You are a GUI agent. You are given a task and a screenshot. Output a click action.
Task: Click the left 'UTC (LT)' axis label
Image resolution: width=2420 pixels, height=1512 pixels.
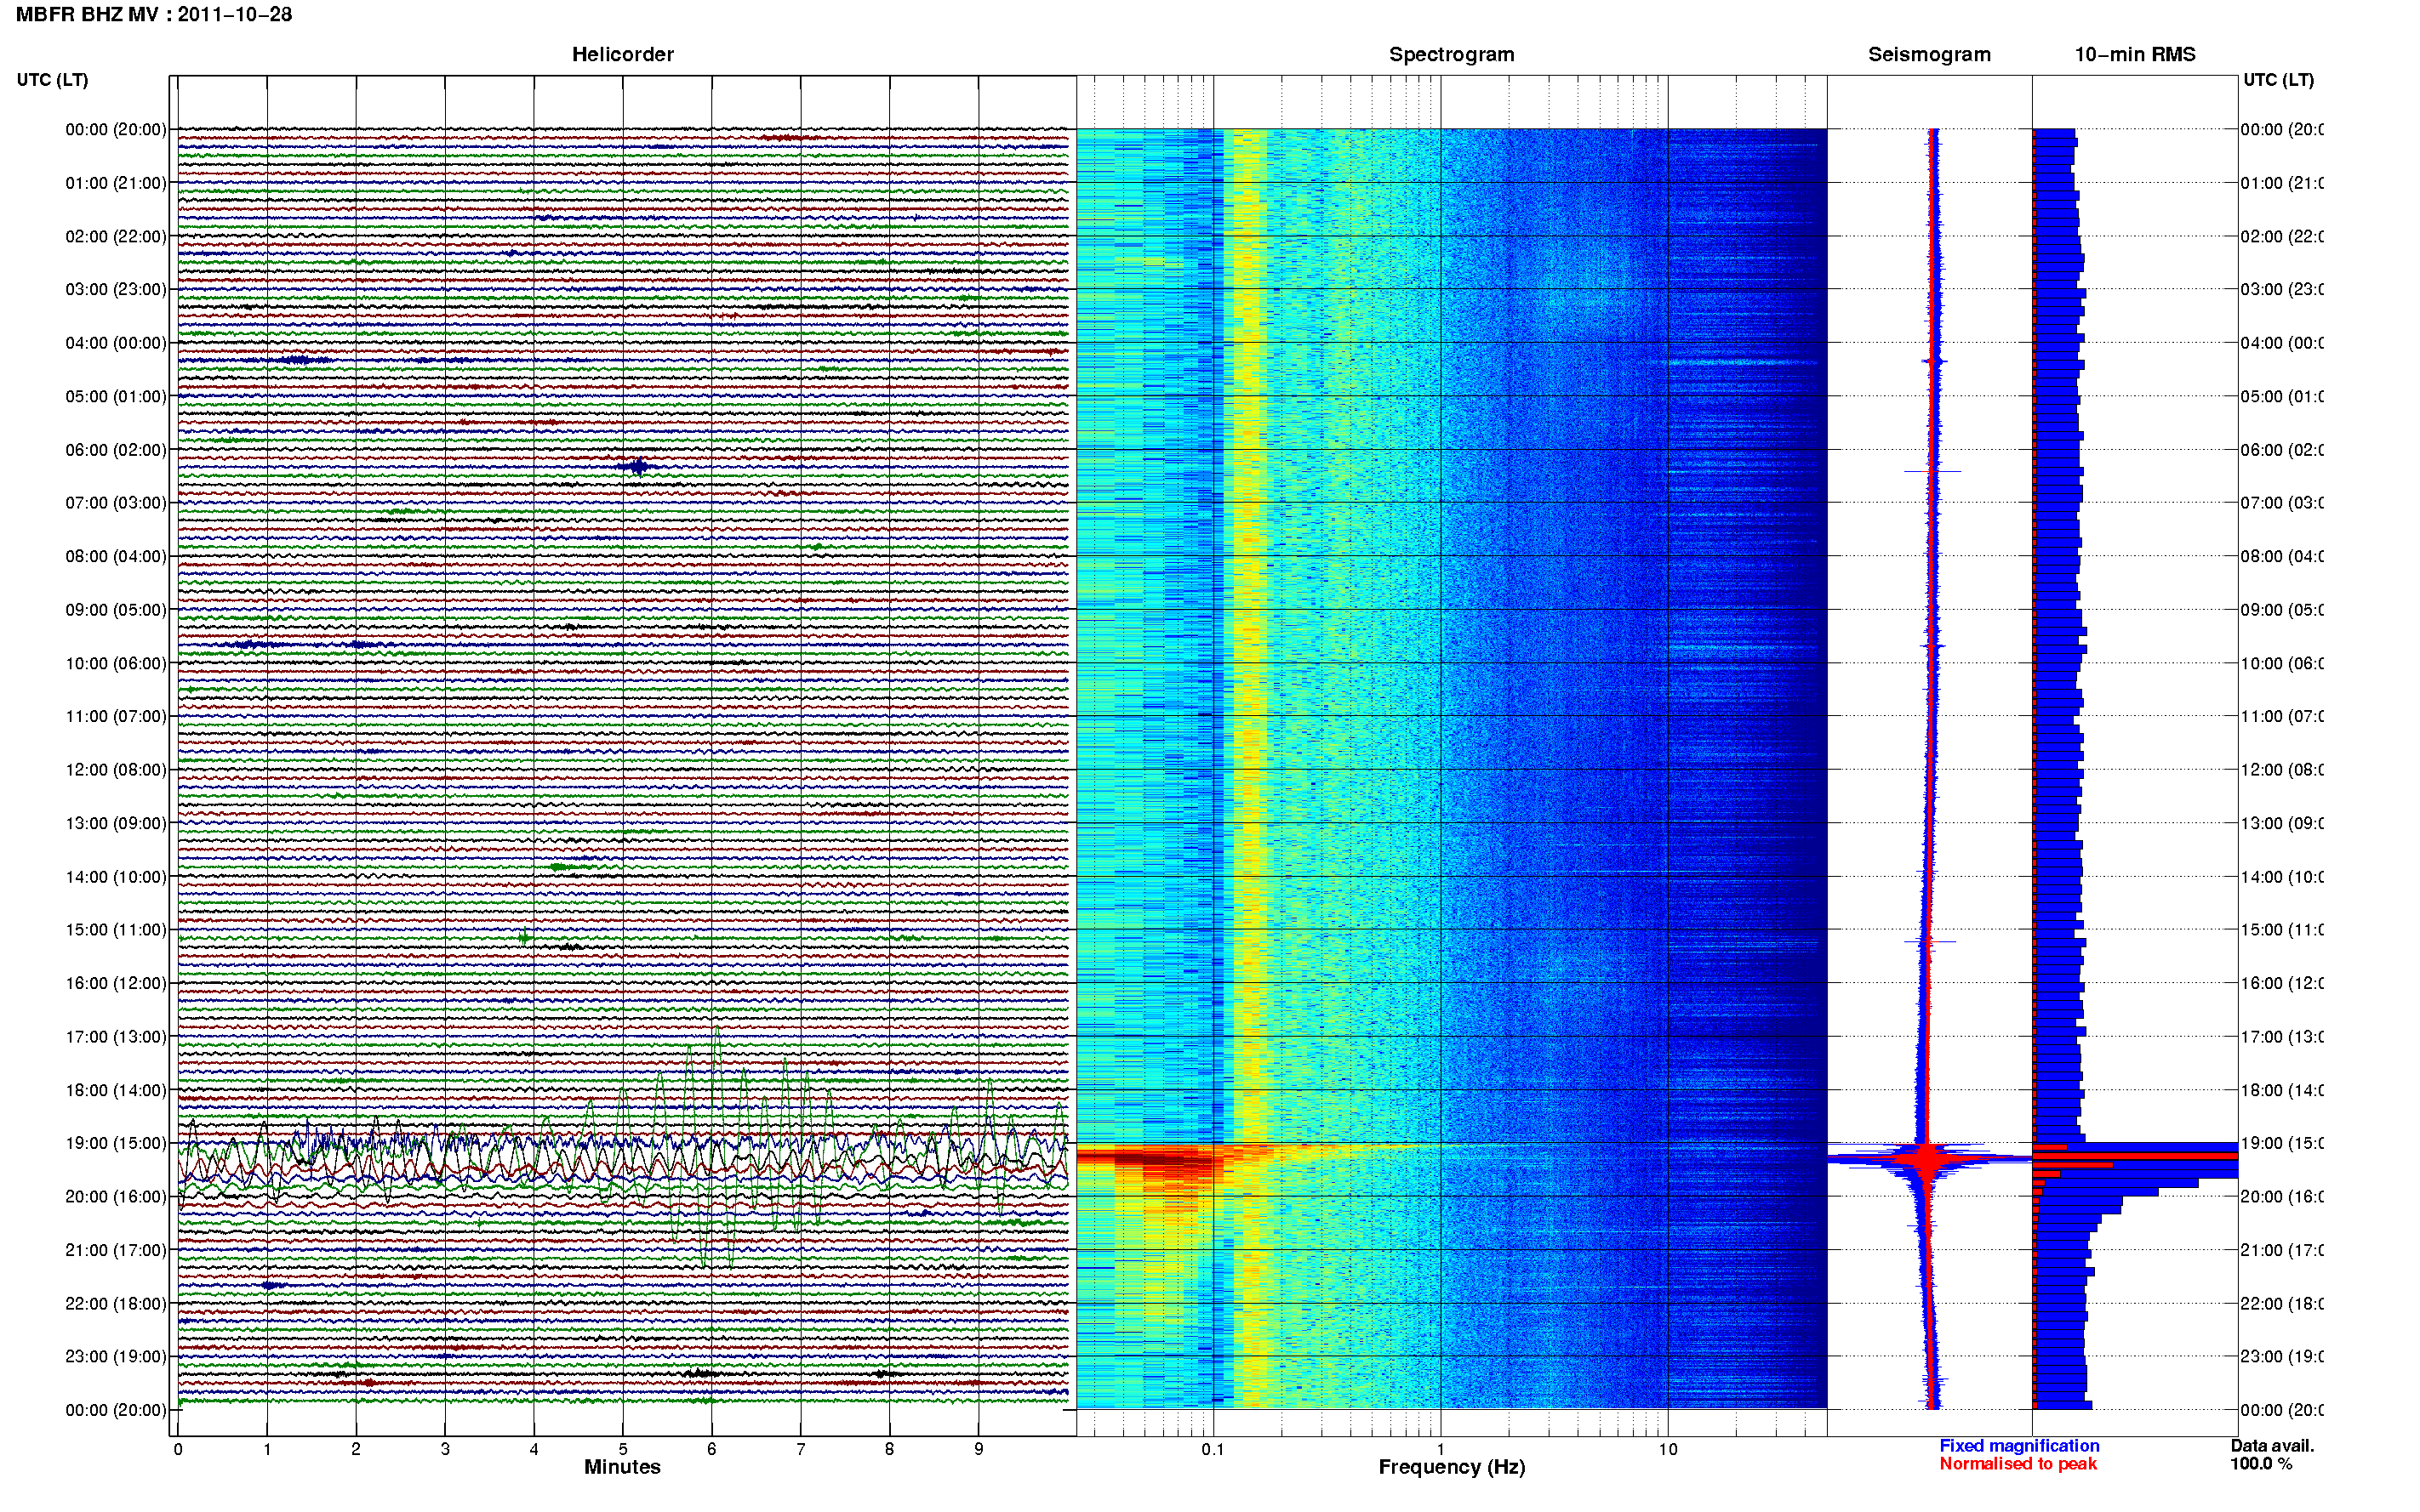click(52, 80)
